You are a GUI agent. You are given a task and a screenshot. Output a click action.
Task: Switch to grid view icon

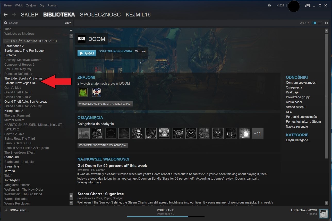click(326, 23)
